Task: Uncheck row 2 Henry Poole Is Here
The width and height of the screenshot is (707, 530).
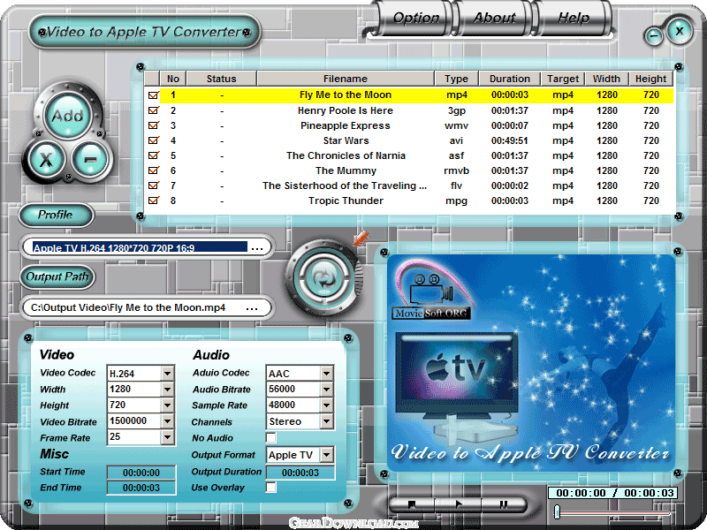Action: 153,110
